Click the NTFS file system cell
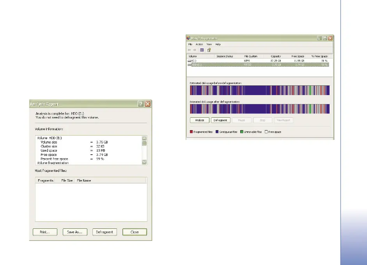The image size is (367, 265). (x=247, y=61)
